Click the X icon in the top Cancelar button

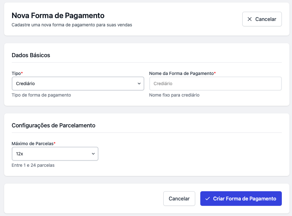[250, 19]
